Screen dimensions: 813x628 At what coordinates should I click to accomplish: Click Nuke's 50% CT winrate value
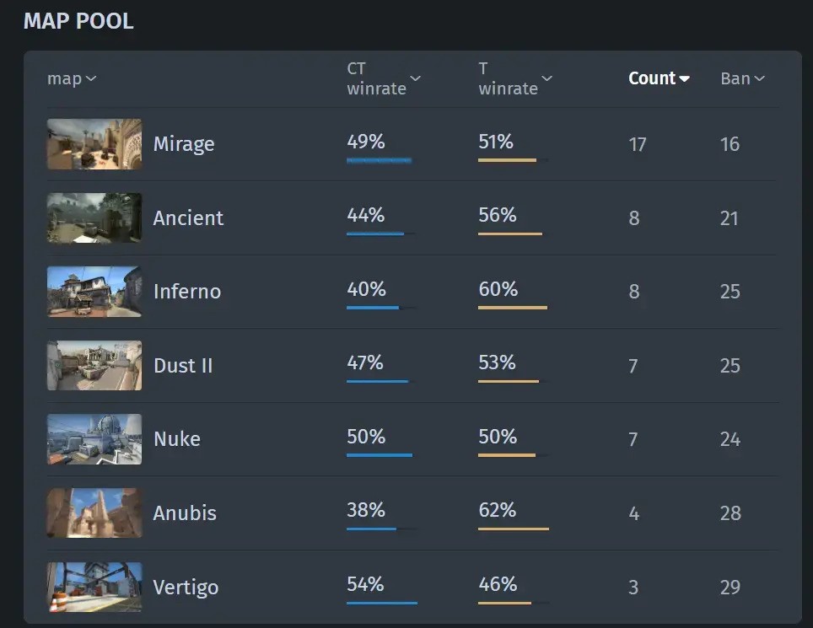coord(366,437)
